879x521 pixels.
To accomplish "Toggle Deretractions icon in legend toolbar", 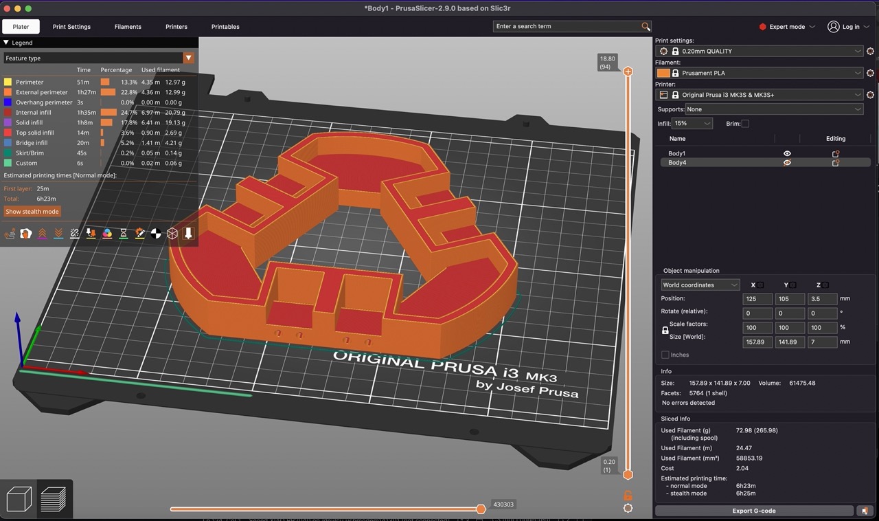I will [x=58, y=234].
